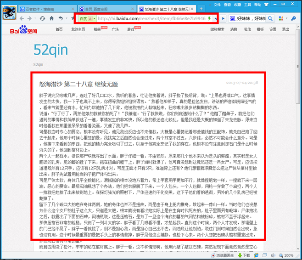Go back with the back arrow
The image size is (302, 260).
tap(22, 18)
